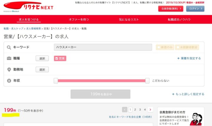Click the yen 年収 icon
The width and height of the screenshot is (212, 126).
click(x=9, y=80)
